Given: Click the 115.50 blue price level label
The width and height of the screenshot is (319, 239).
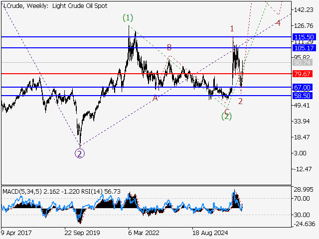Looking at the screenshot, I should 304,37.
